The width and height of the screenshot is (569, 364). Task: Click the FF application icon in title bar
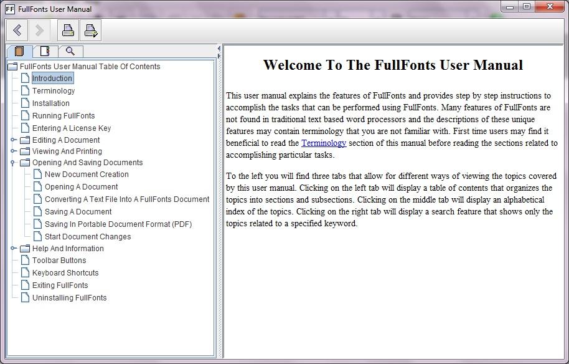10,9
